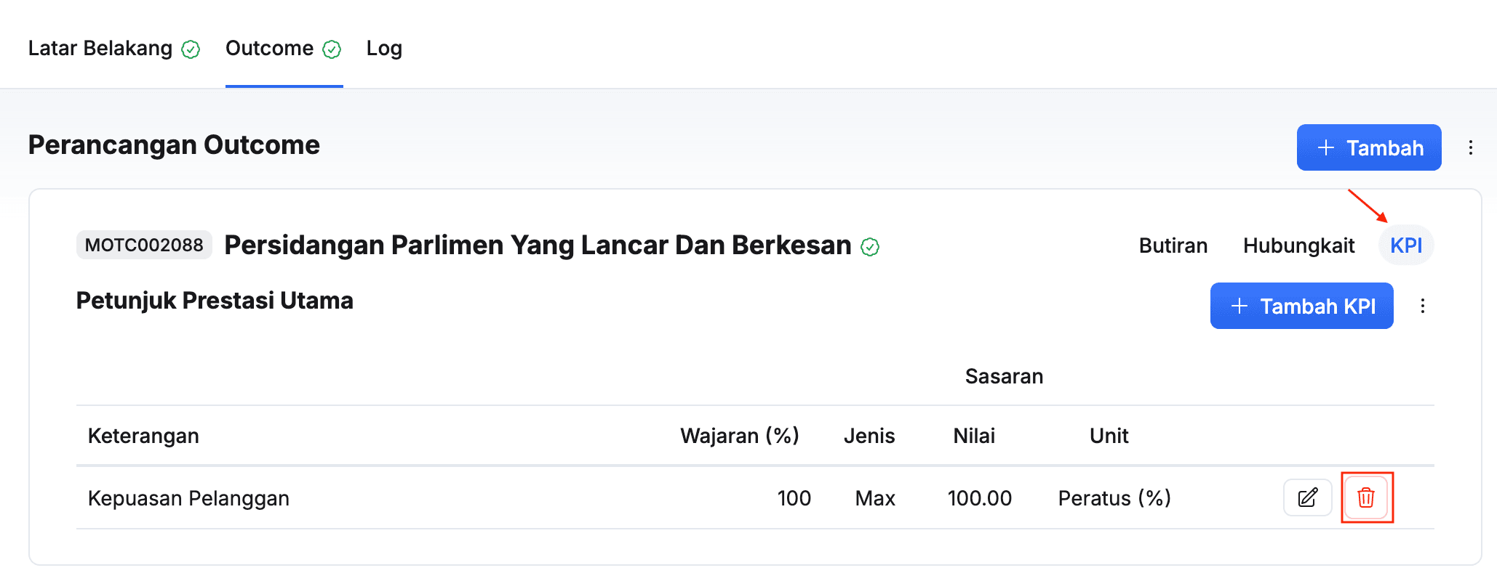Viewport: 1497px width, 581px height.
Task: Edit the Kepuasan Pelanggan KPI entry
Action: [x=1307, y=497]
